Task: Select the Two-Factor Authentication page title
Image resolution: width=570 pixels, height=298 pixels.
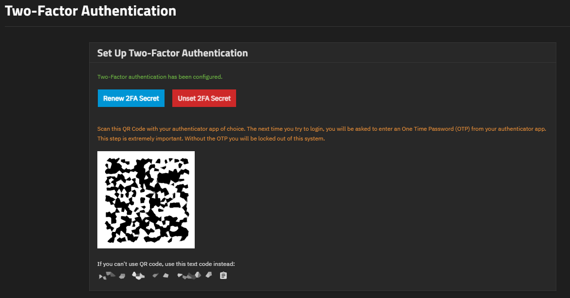Action: coord(91,11)
